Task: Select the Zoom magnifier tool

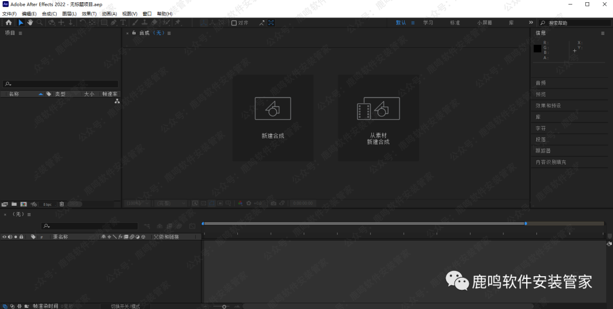Action: [x=40, y=23]
